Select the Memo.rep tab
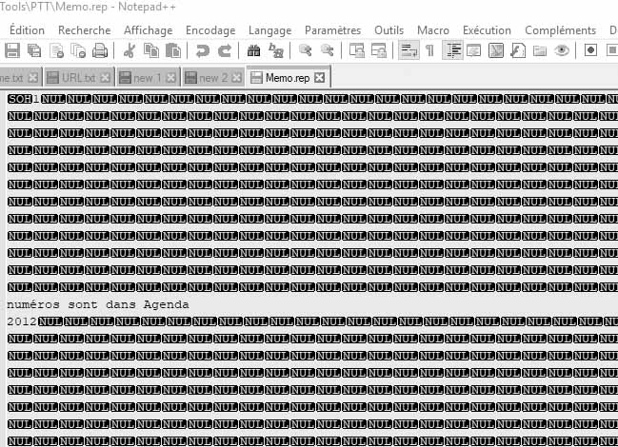The image size is (618, 447). coord(288,78)
